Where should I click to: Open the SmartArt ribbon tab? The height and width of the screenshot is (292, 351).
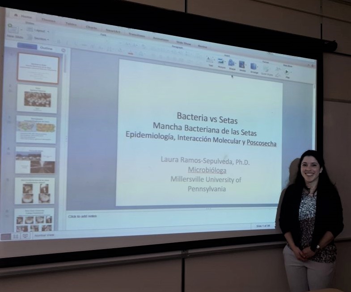pos(113,31)
